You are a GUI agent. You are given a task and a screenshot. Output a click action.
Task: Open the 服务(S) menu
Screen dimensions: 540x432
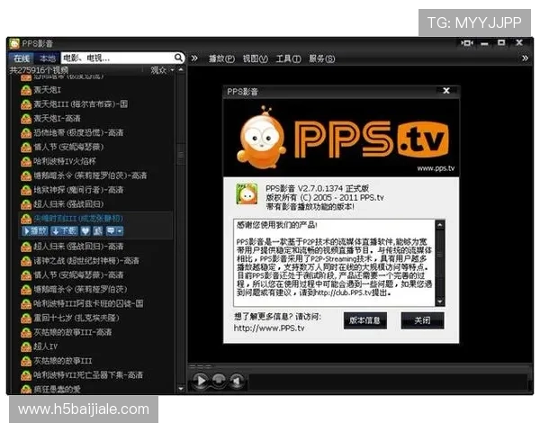click(x=321, y=58)
